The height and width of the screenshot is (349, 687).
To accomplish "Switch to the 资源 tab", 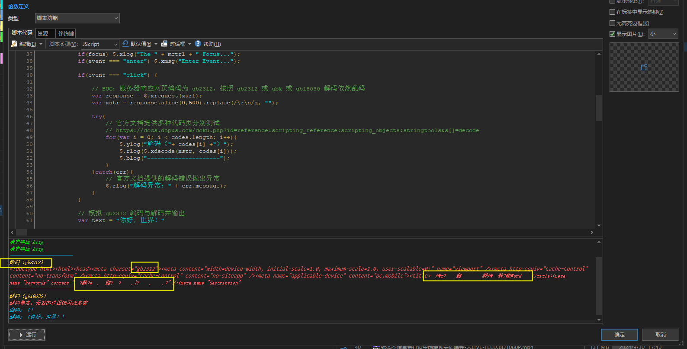I will pyautogui.click(x=43, y=33).
